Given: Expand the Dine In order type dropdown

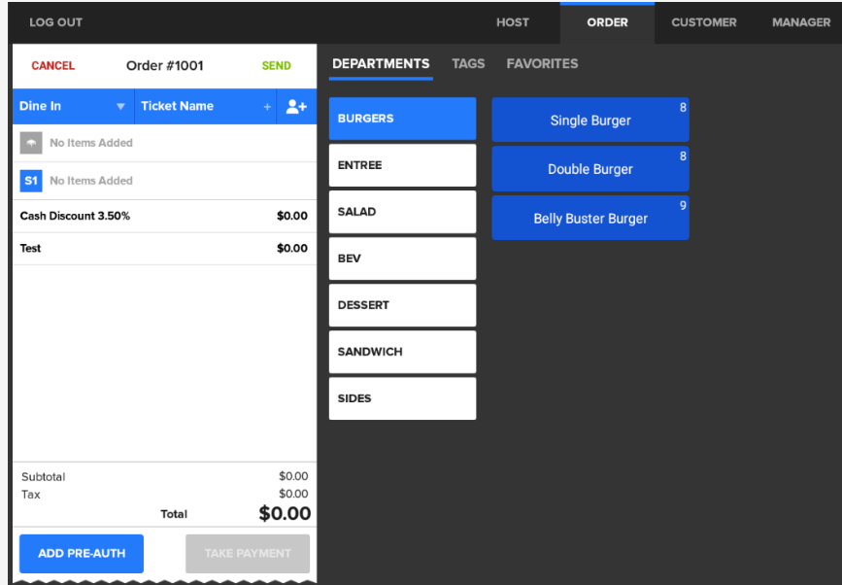Looking at the screenshot, I should click(x=120, y=107).
